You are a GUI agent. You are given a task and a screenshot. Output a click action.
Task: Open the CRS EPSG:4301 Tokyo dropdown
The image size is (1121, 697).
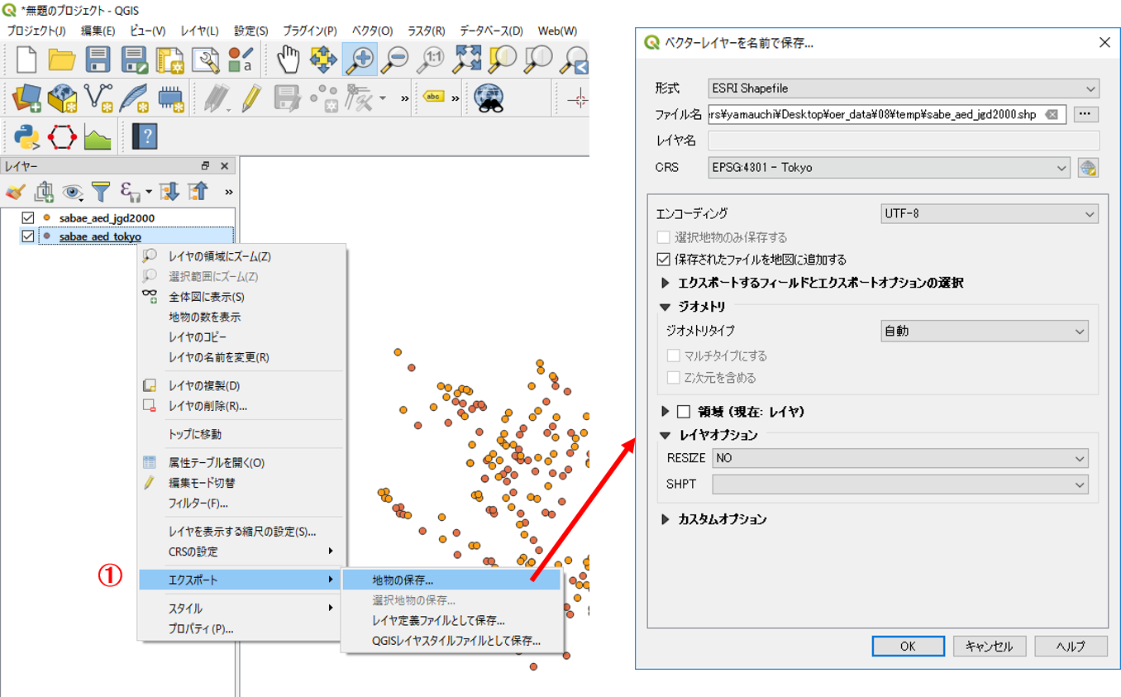tap(890, 168)
